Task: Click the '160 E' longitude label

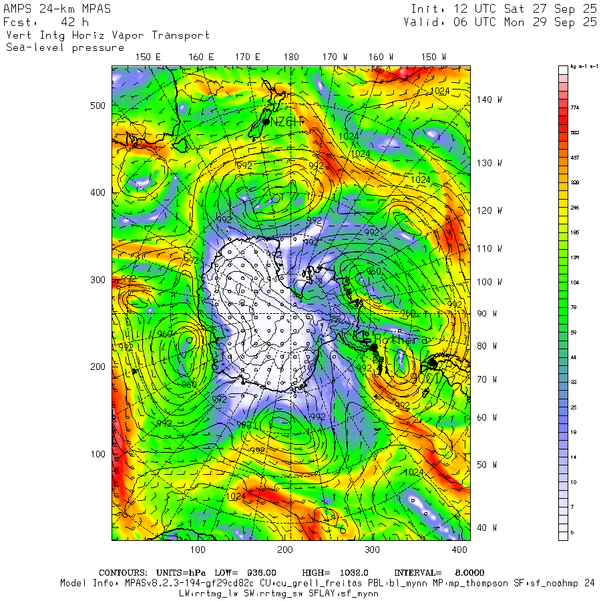Action: click(201, 57)
